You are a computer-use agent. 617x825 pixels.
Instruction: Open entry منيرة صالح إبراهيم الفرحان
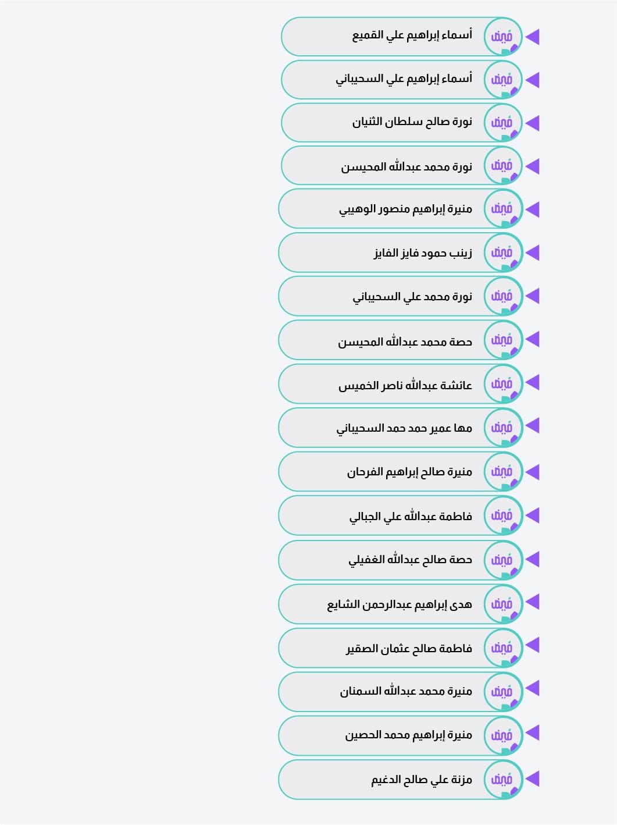pos(401,471)
